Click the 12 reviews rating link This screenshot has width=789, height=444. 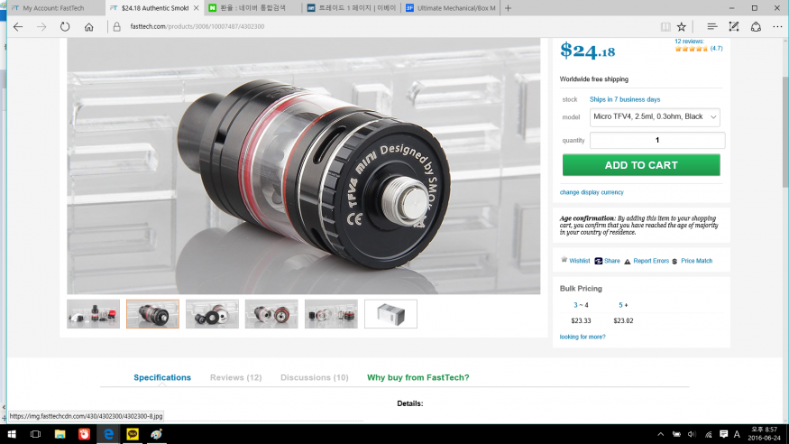(689, 42)
